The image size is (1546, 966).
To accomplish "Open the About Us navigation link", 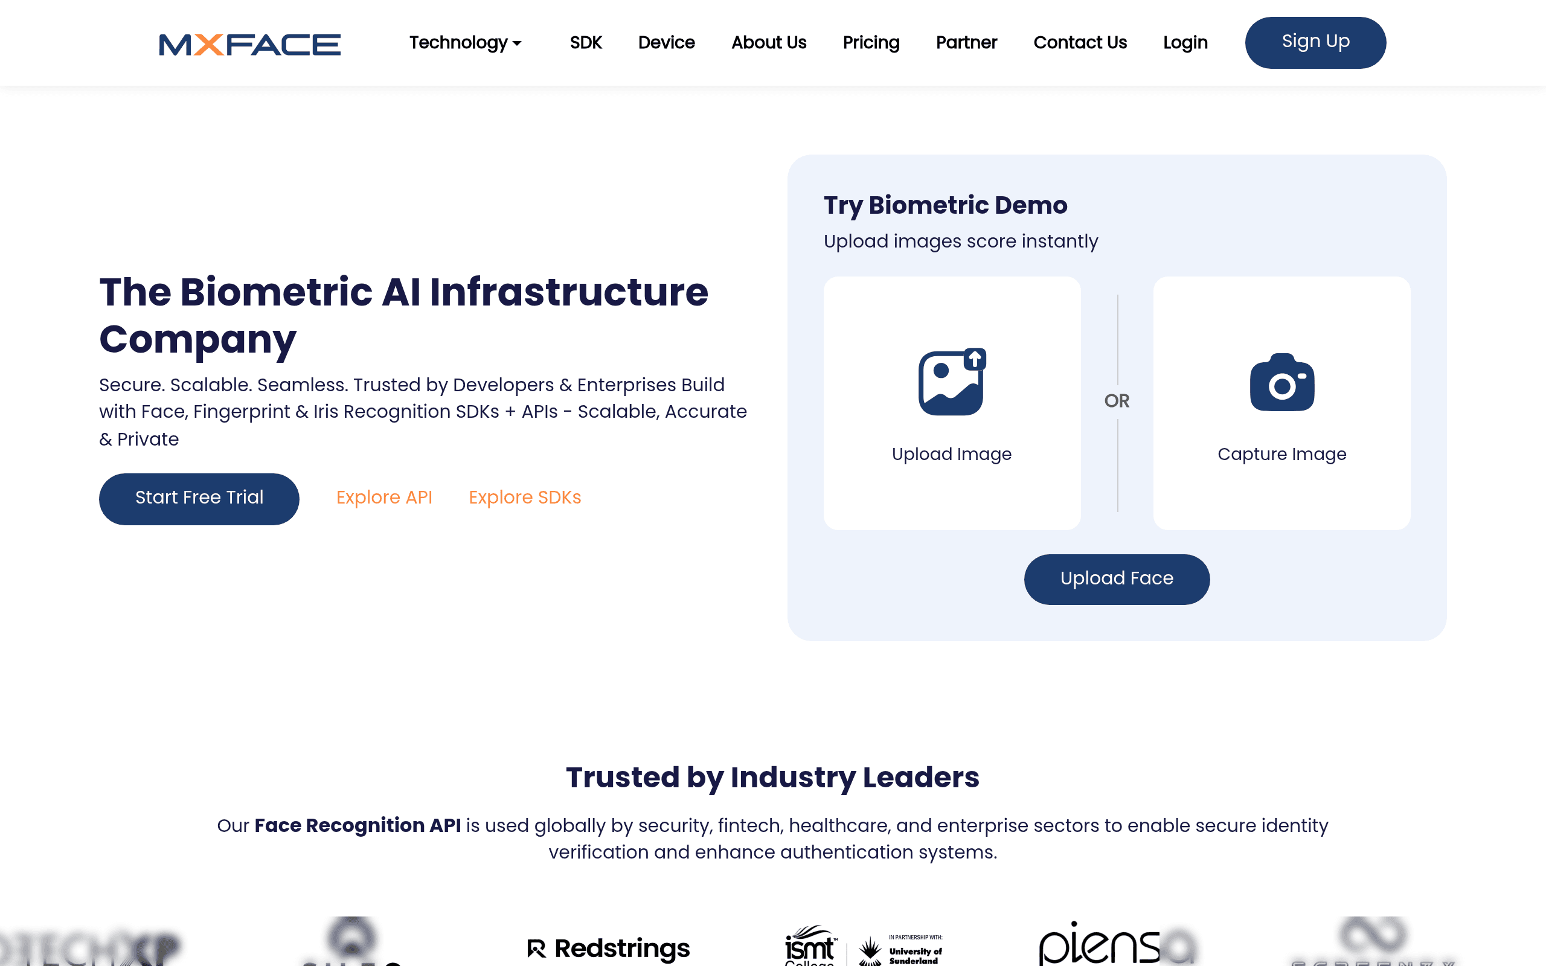I will [x=769, y=43].
